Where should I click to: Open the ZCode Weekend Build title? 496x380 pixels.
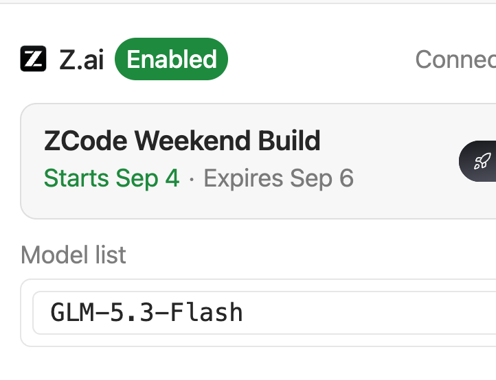click(182, 141)
